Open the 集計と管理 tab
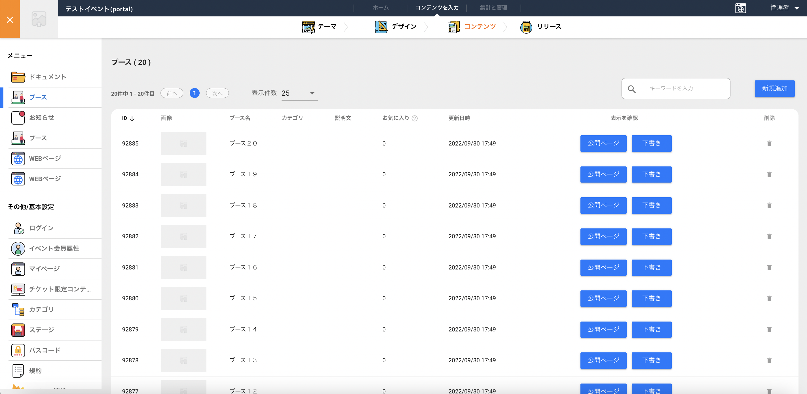Screen dimensions: 807x394 (x=493, y=8)
